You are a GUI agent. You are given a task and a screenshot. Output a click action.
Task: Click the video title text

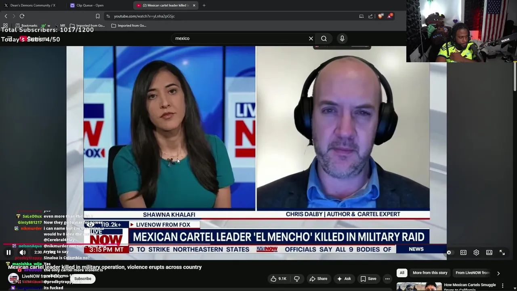coord(105,267)
